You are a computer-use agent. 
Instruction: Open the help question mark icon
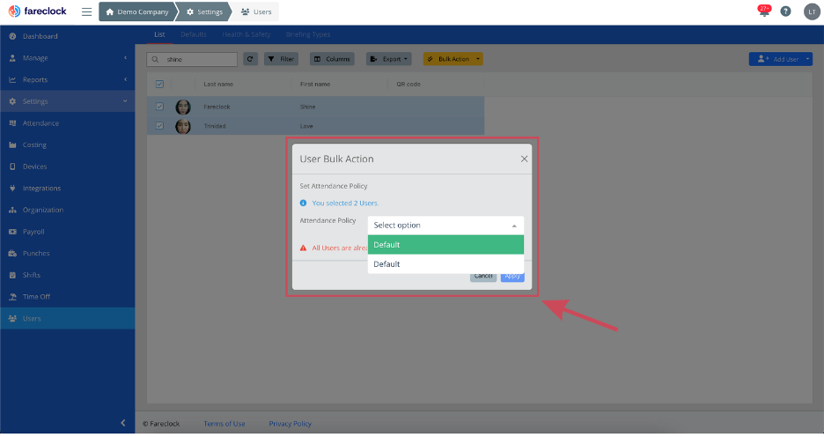[785, 11]
